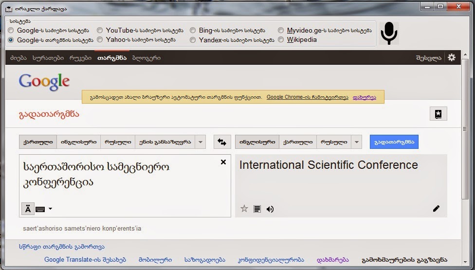The image size is (475, 270).
Task: Choose ქართული as the target language
Action: coord(298,142)
